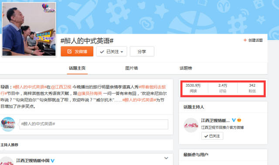Click the V badge beside 江西卫视情暖中国 post author
This screenshot has height=165, width=279.
pyautogui.click(x=53, y=161)
